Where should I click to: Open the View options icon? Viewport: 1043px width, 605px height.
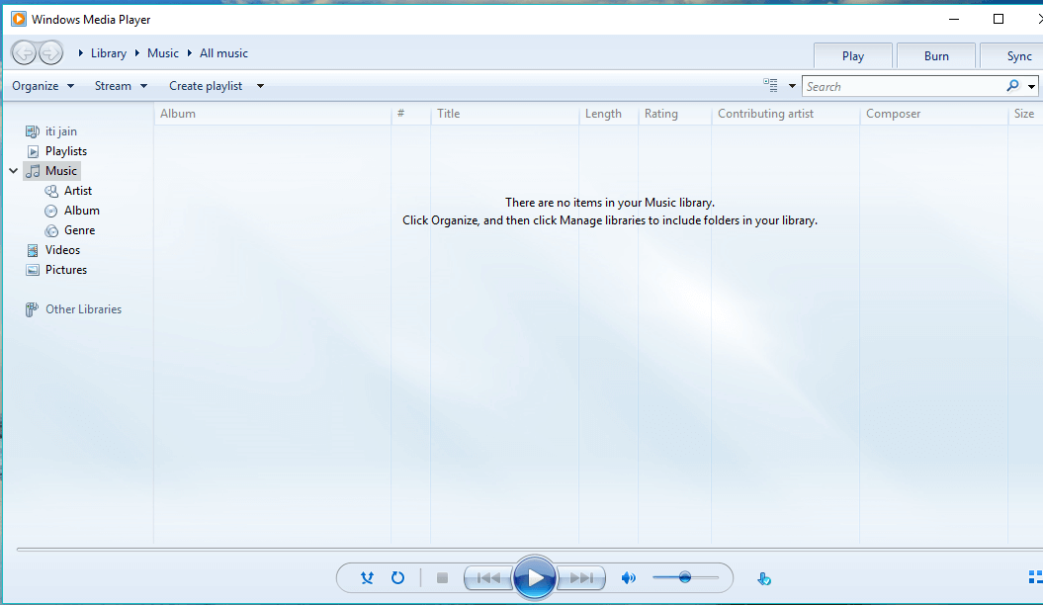point(770,85)
